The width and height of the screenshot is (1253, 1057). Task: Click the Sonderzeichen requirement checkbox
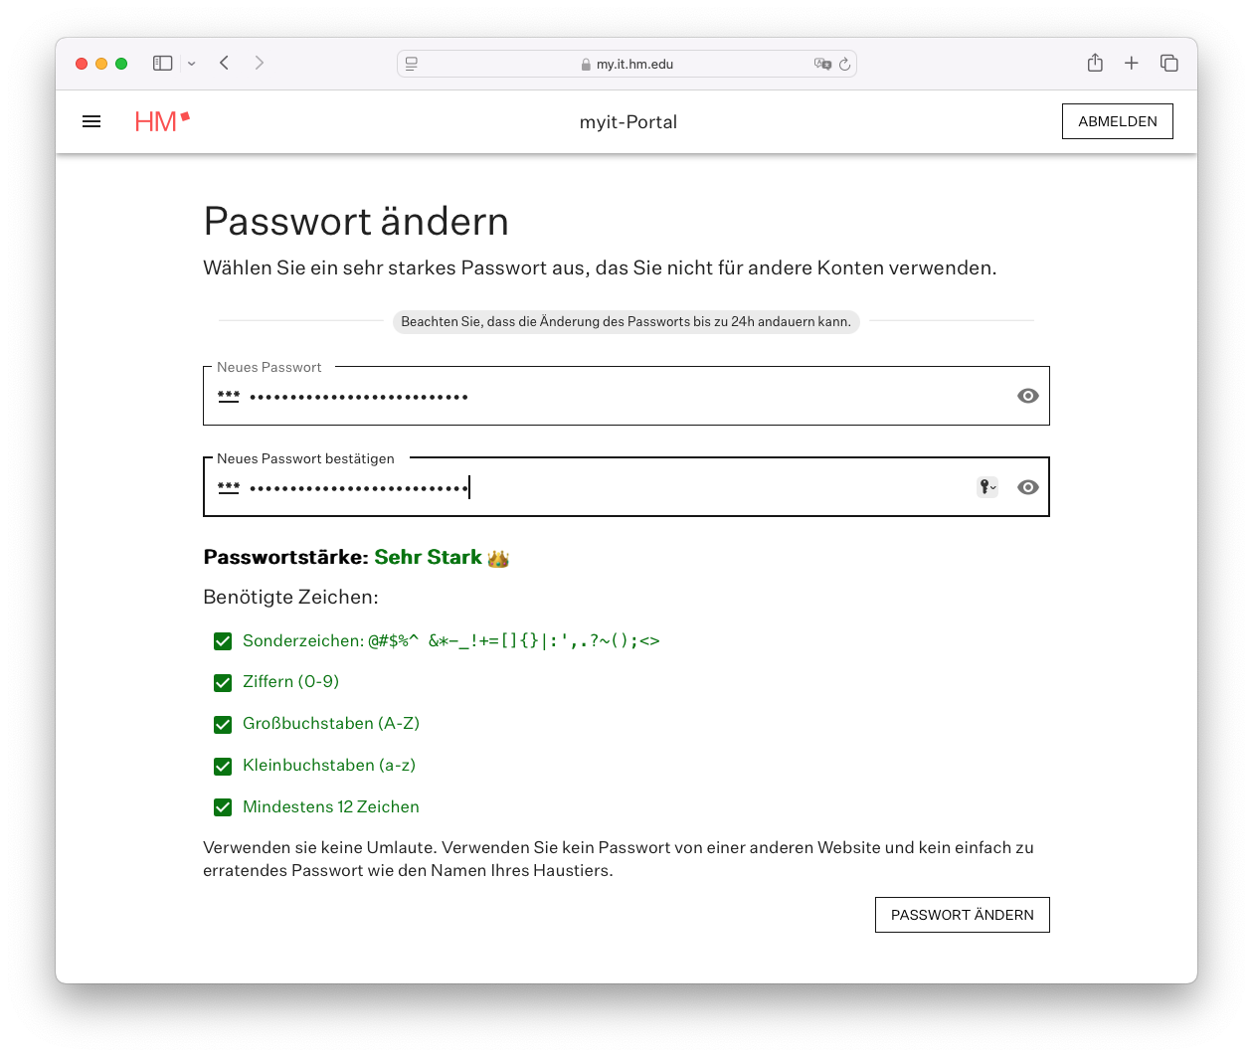click(x=223, y=641)
